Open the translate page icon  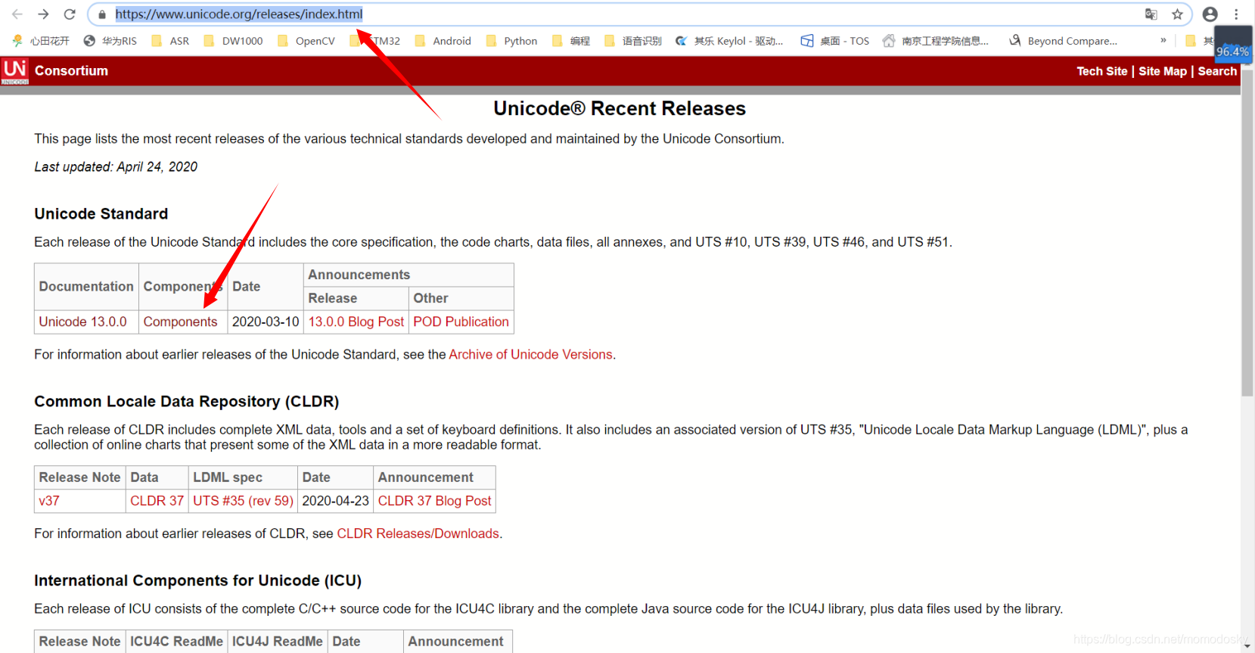(x=1151, y=14)
